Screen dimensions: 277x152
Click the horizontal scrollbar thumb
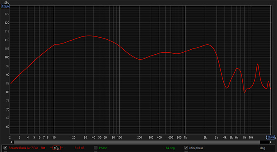[x=137, y=142]
